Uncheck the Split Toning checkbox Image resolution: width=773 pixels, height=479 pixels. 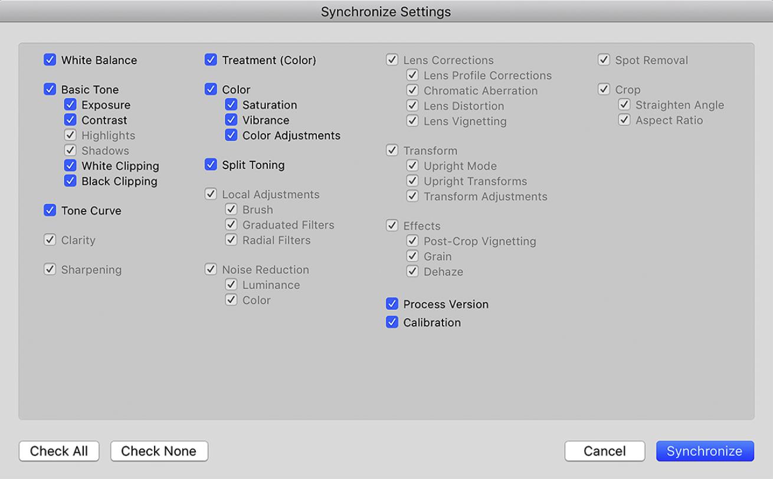tap(211, 165)
